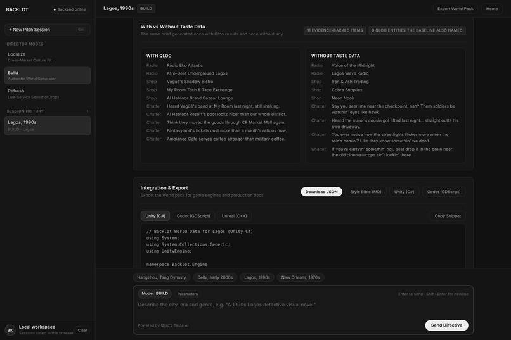This screenshot has width=511, height=340.
Task: Pick the Lagos, 1990s suggestion chip
Action: coord(257,277)
